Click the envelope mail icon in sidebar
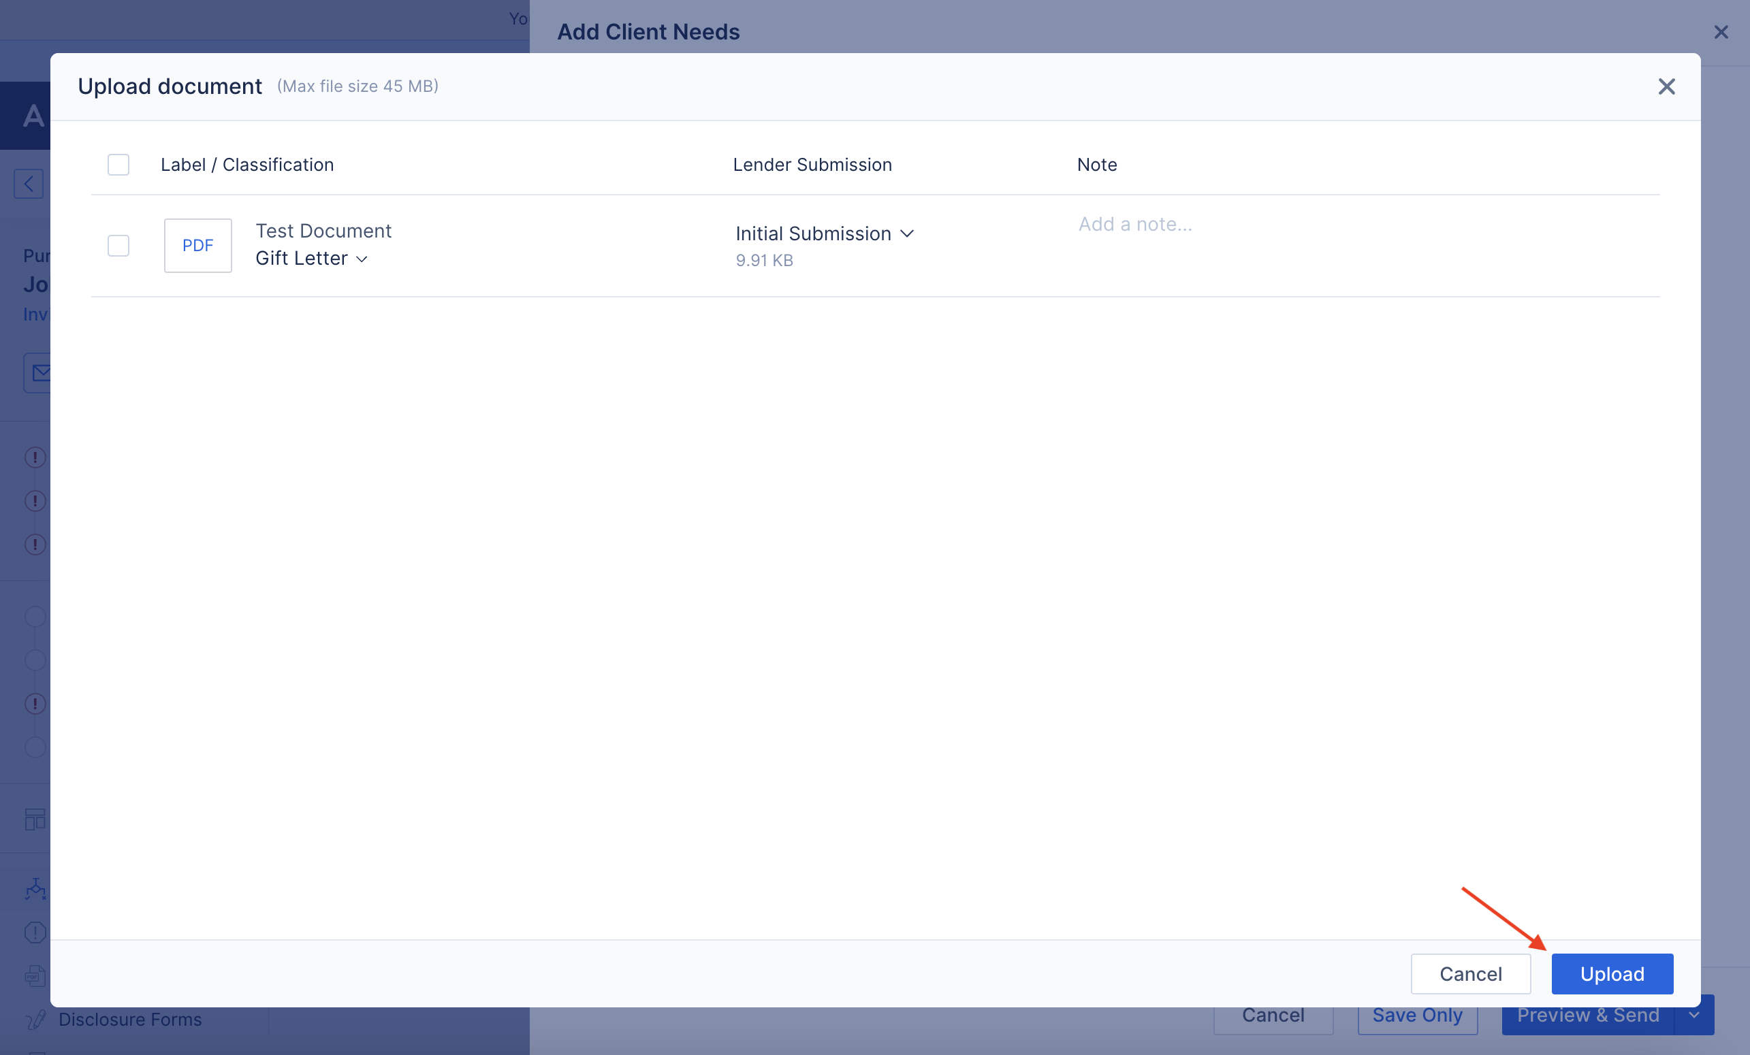The image size is (1750, 1055). tap(40, 372)
